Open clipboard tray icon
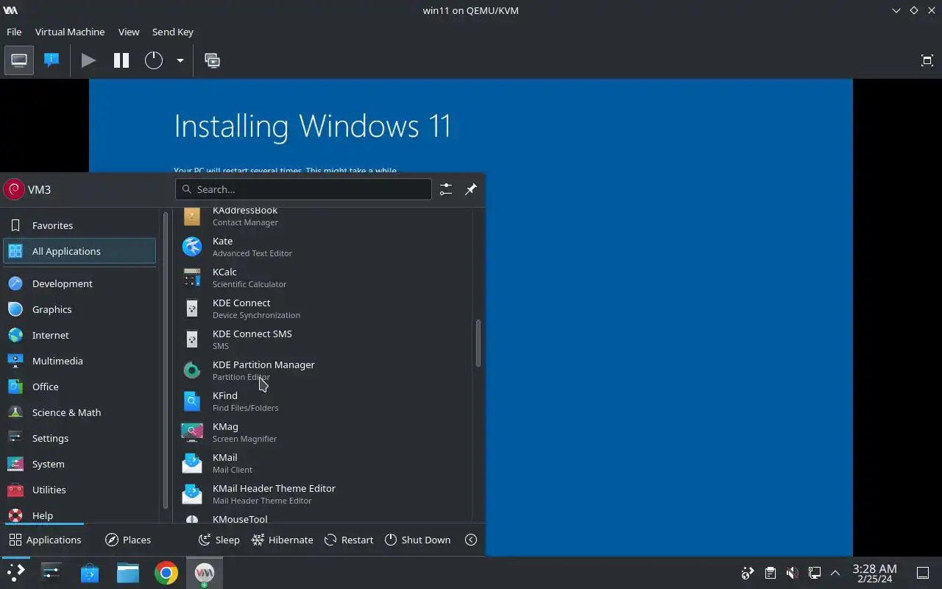Screen dimensions: 942x589 tap(770, 573)
